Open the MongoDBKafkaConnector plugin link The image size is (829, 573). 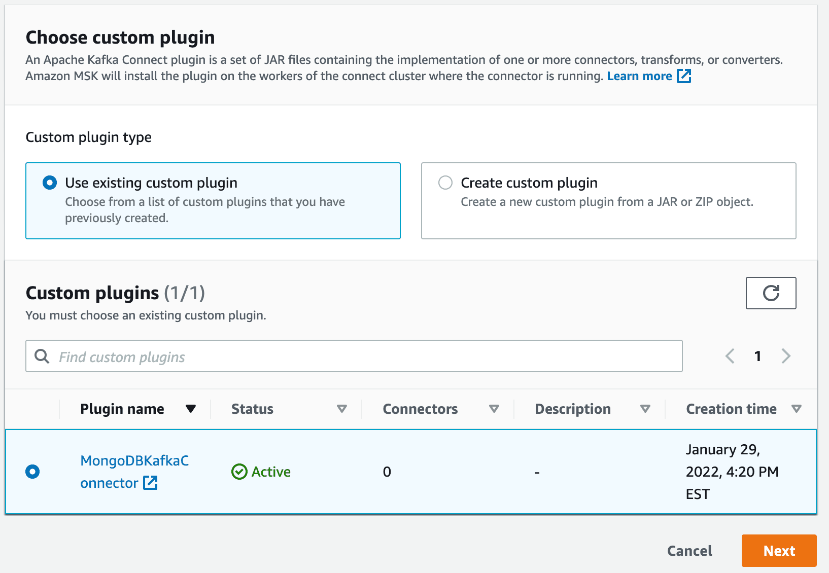tap(134, 461)
